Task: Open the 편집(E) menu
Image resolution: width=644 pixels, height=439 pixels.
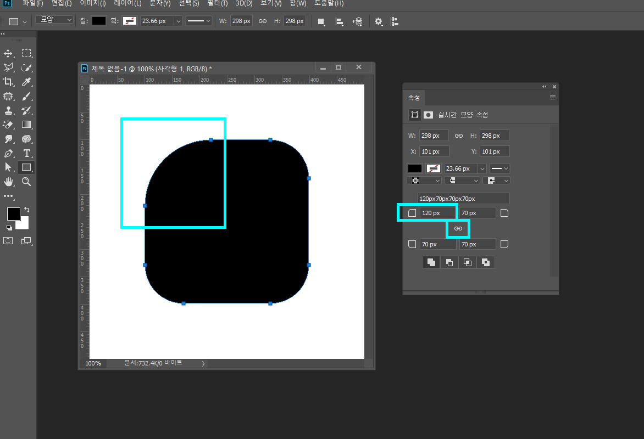Action: pos(61,3)
